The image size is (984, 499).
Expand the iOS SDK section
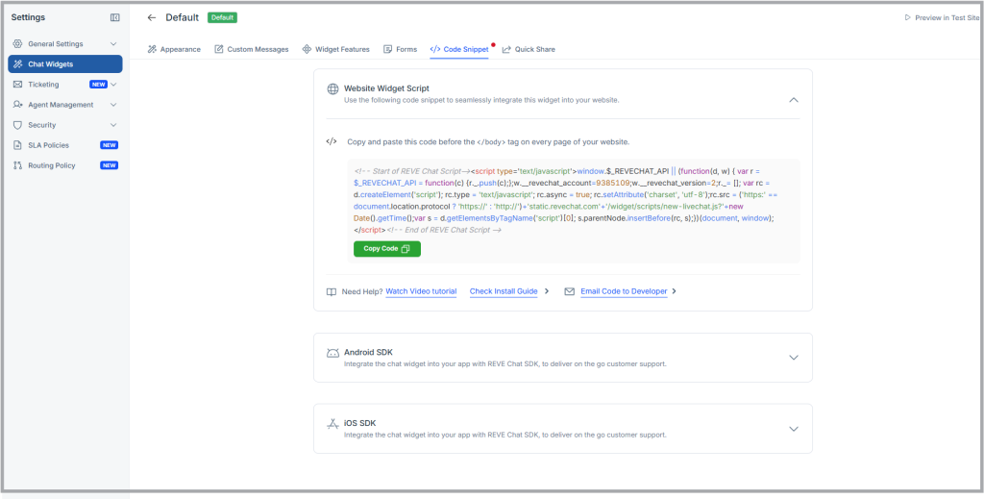793,429
